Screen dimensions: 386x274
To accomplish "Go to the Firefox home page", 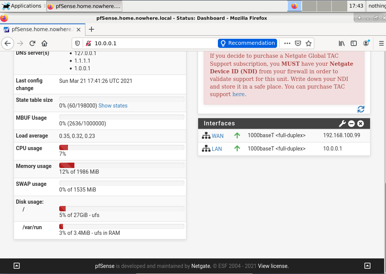I will (x=44, y=43).
